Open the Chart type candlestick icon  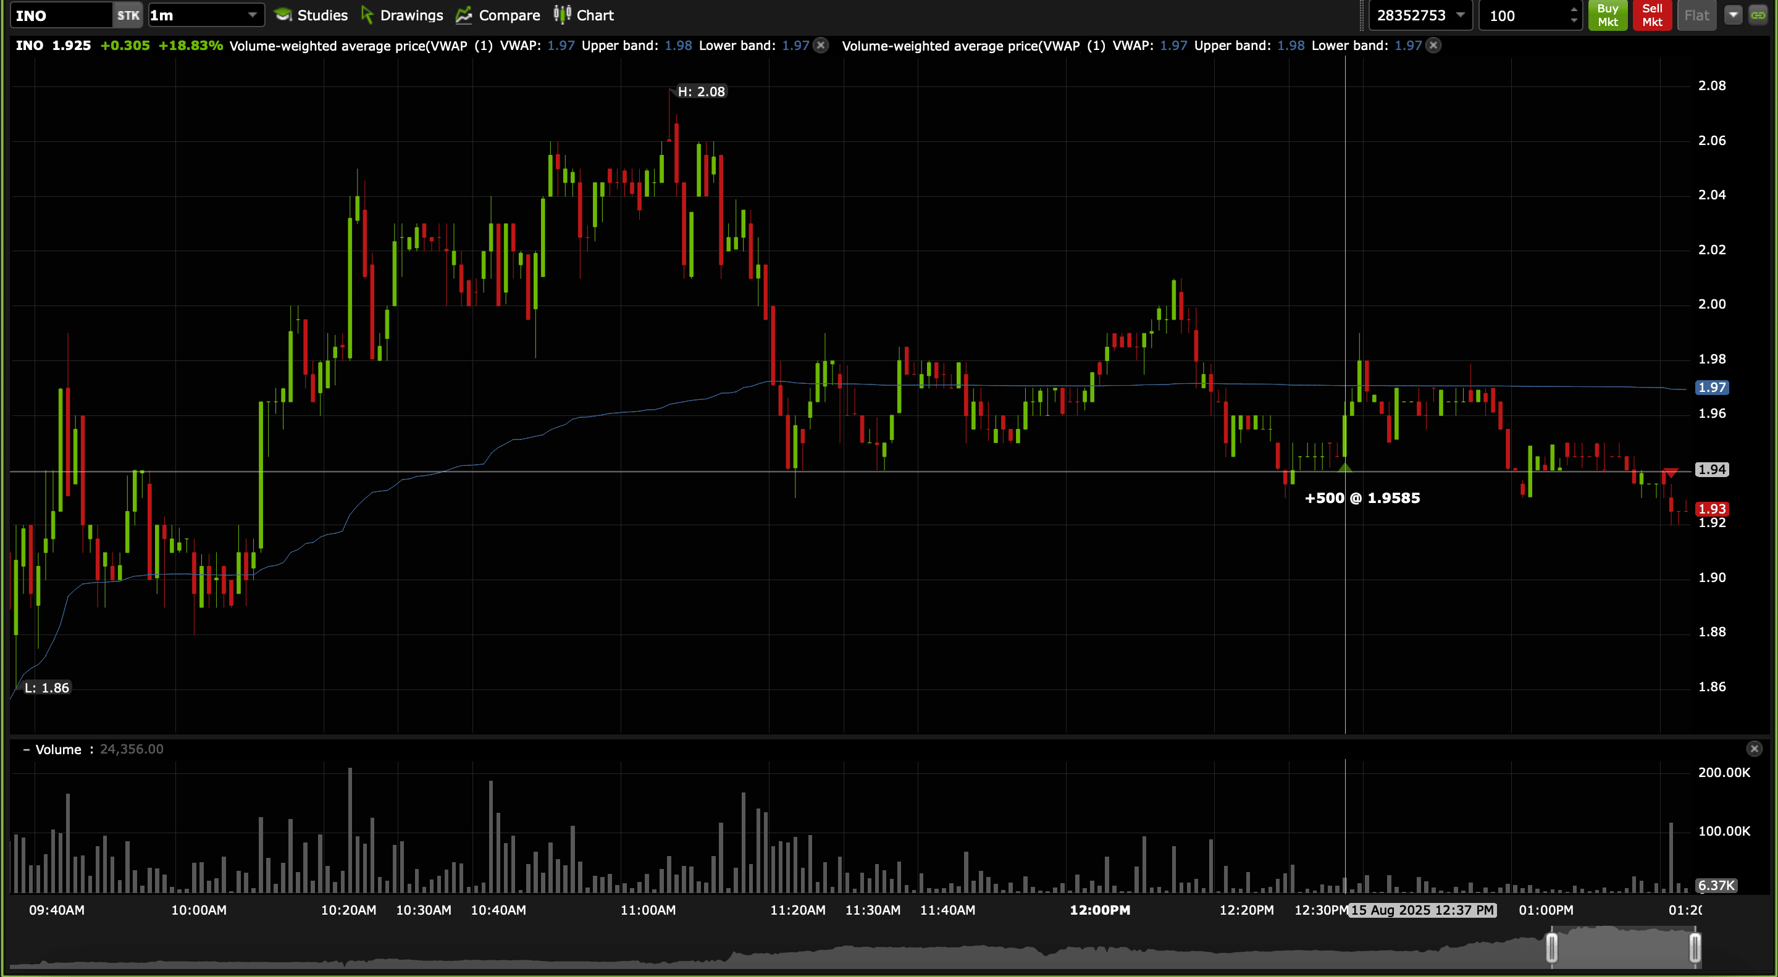(562, 14)
